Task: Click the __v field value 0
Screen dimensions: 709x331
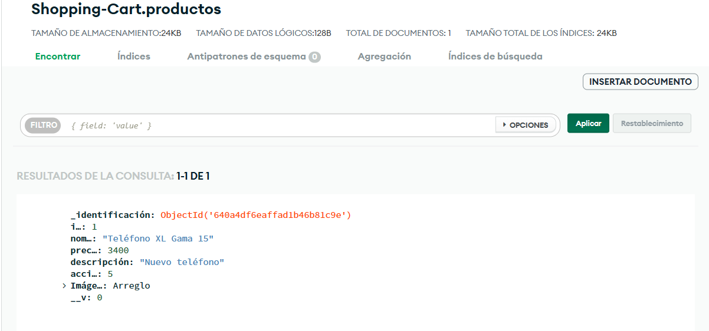Action: (x=100, y=297)
